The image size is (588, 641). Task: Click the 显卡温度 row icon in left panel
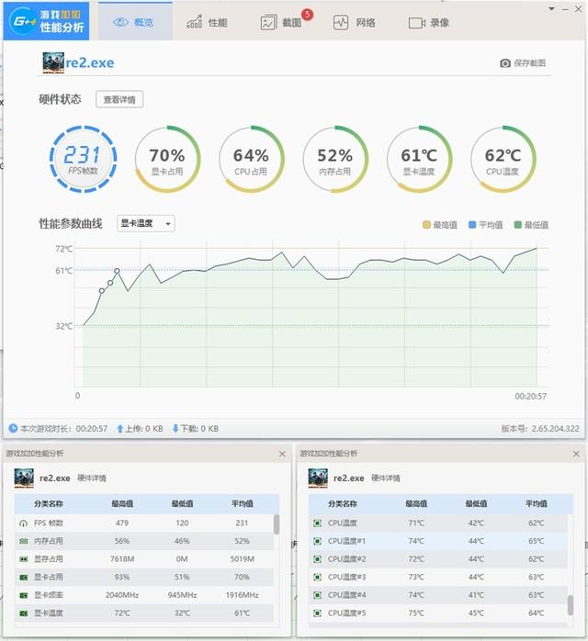(x=23, y=613)
